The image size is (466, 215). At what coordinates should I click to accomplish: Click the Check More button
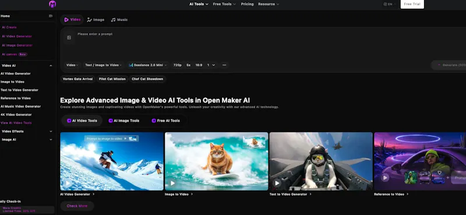77,206
